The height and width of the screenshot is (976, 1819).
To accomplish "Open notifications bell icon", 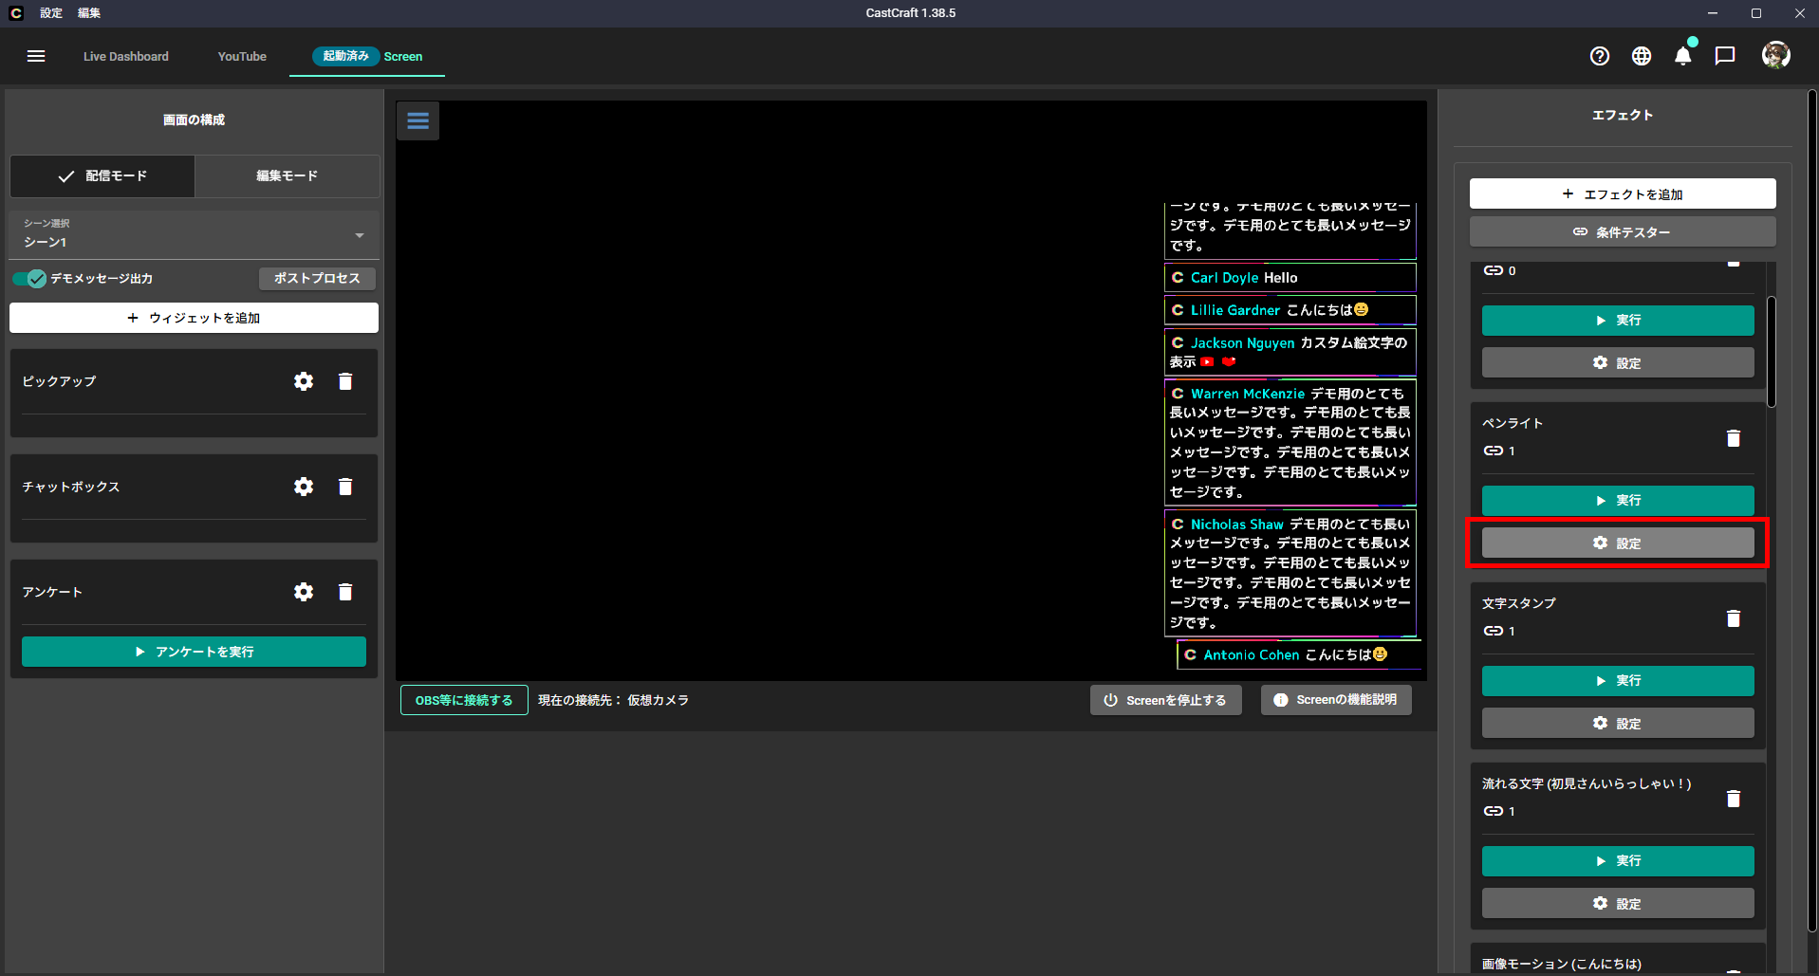I will tap(1683, 56).
